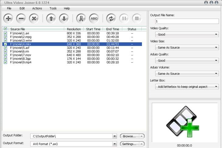This screenshot has height=148, width=222.
Task: Click the Remove file minus icon
Action: click(21, 19)
